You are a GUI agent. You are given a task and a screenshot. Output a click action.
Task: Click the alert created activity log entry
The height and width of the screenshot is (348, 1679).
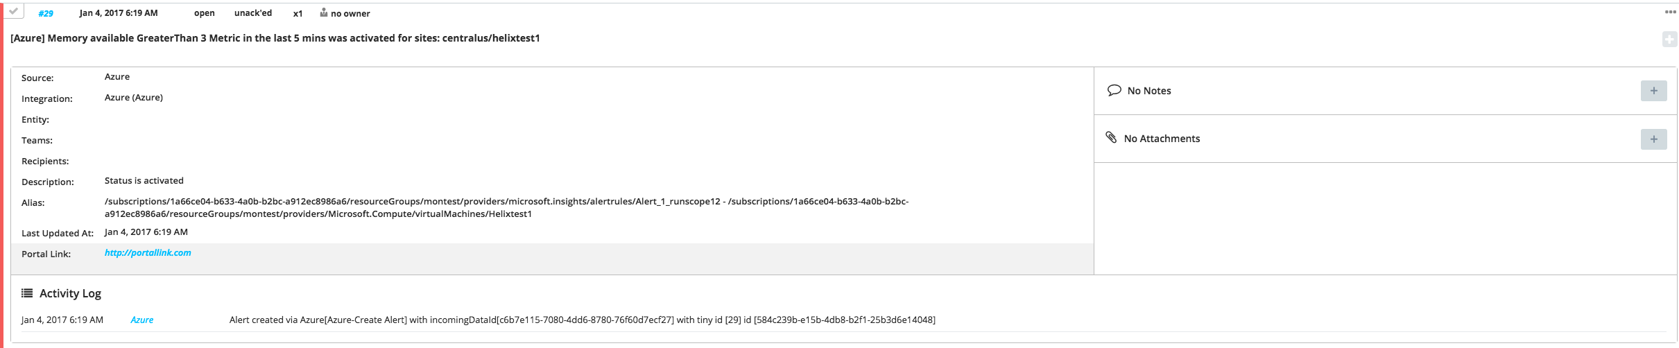tap(583, 320)
